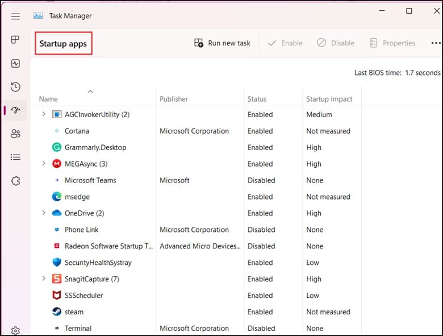
Task: Click the Radeon Software icon
Action: coord(57,246)
